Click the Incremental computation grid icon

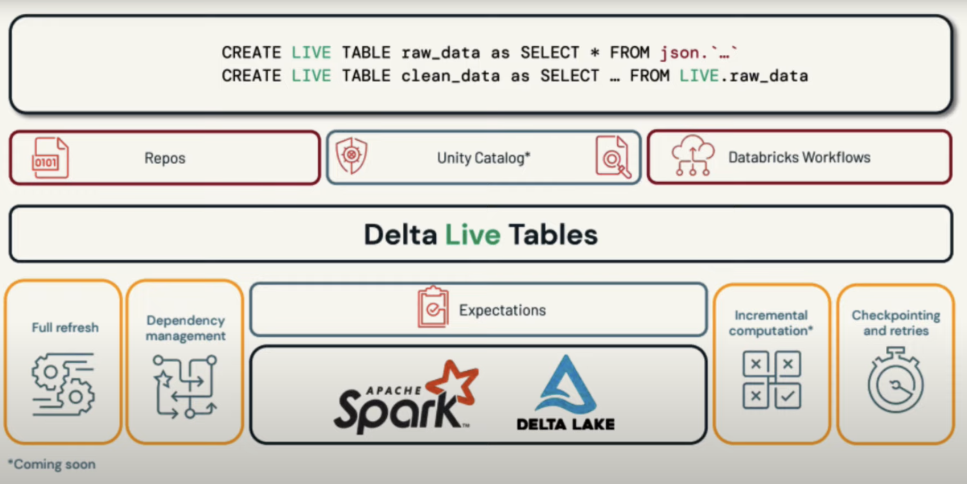point(772,380)
